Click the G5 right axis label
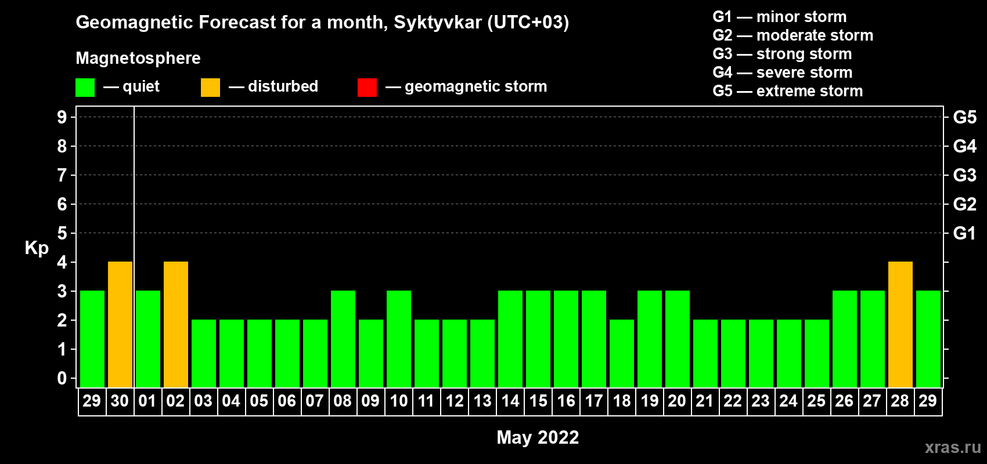This screenshot has width=987, height=464. (965, 117)
